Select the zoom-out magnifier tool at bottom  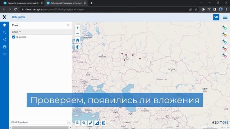coord(84,123)
